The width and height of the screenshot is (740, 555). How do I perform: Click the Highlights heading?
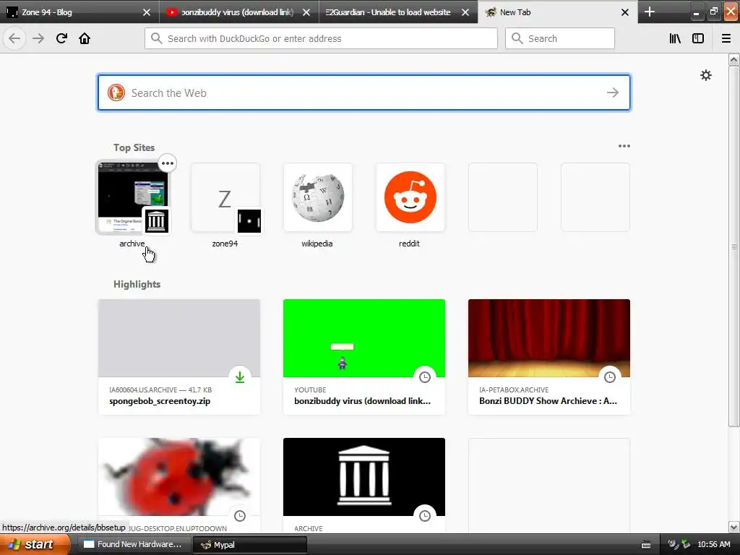137,284
